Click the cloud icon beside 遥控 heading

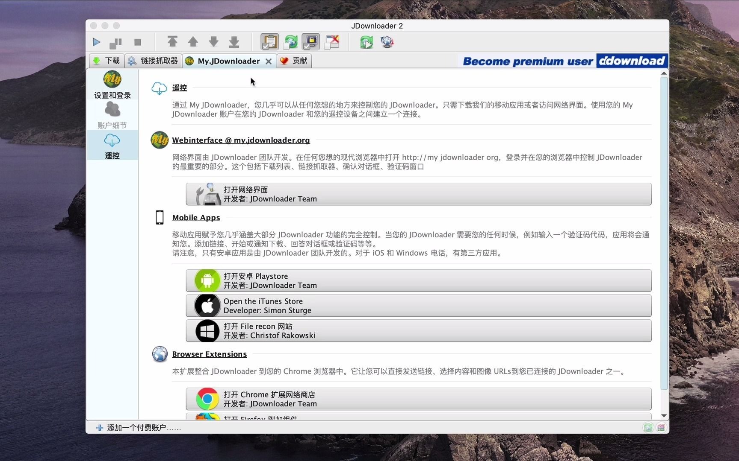click(159, 88)
